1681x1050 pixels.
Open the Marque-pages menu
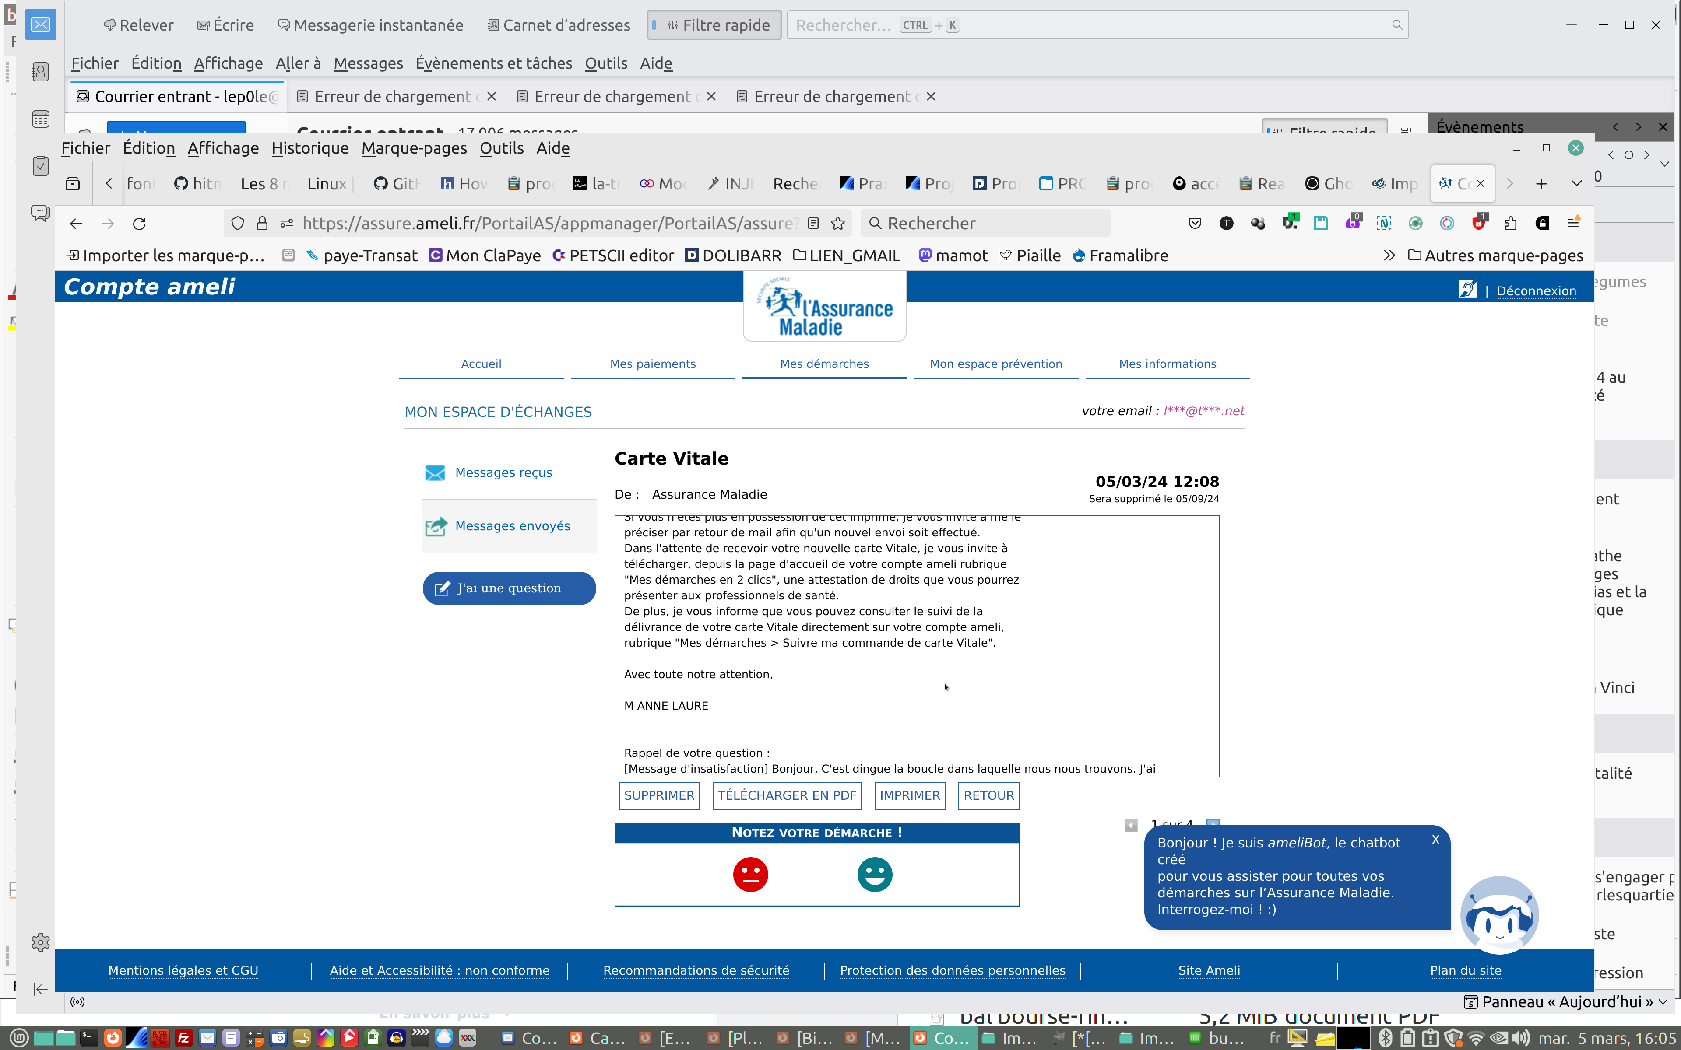pyautogui.click(x=414, y=148)
